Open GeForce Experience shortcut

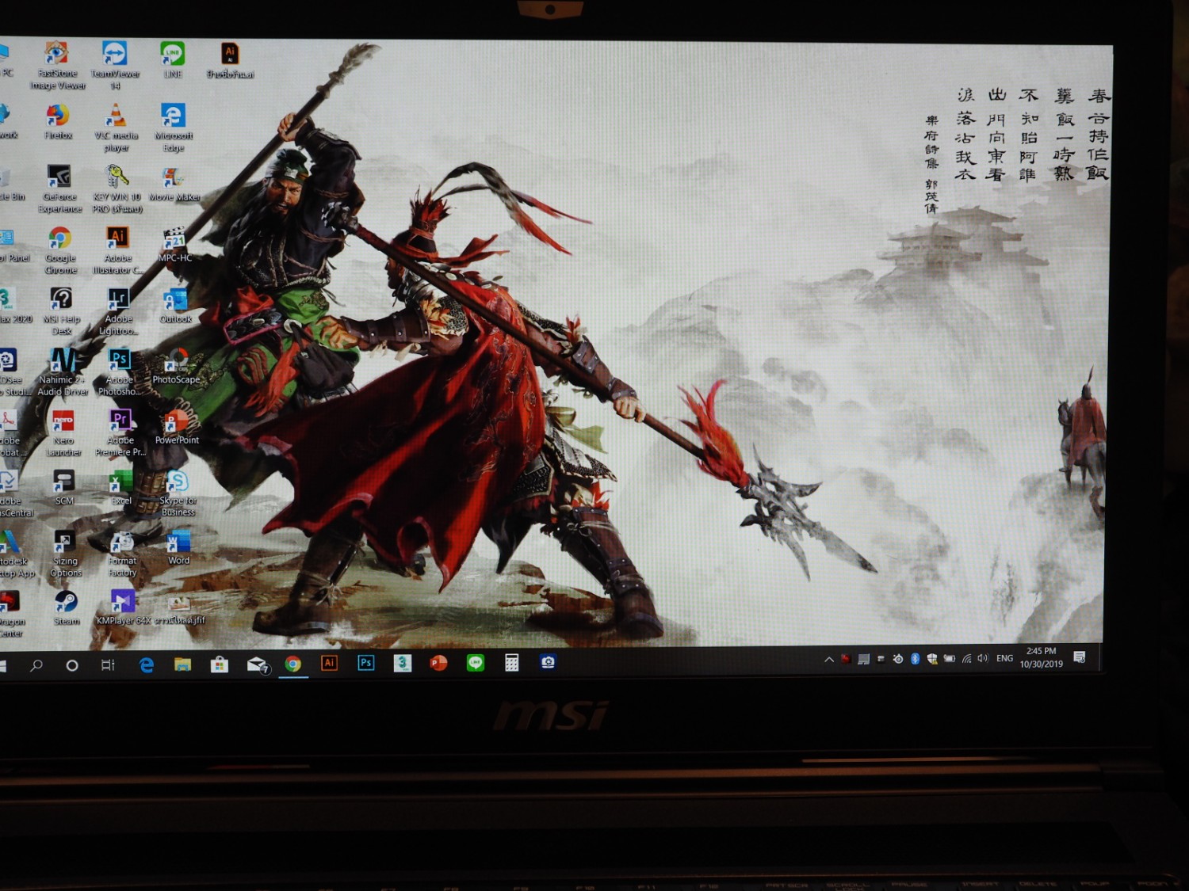click(x=60, y=188)
